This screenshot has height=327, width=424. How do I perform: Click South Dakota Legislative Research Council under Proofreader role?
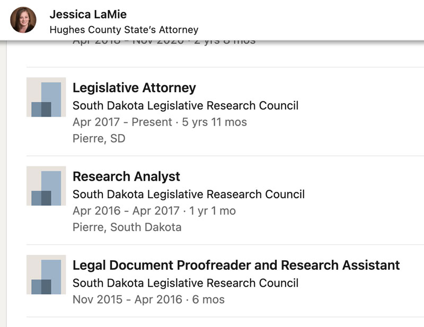click(x=185, y=283)
